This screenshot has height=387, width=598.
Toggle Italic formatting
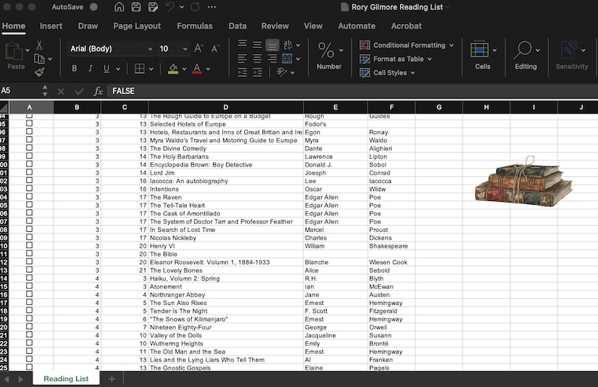(x=90, y=69)
